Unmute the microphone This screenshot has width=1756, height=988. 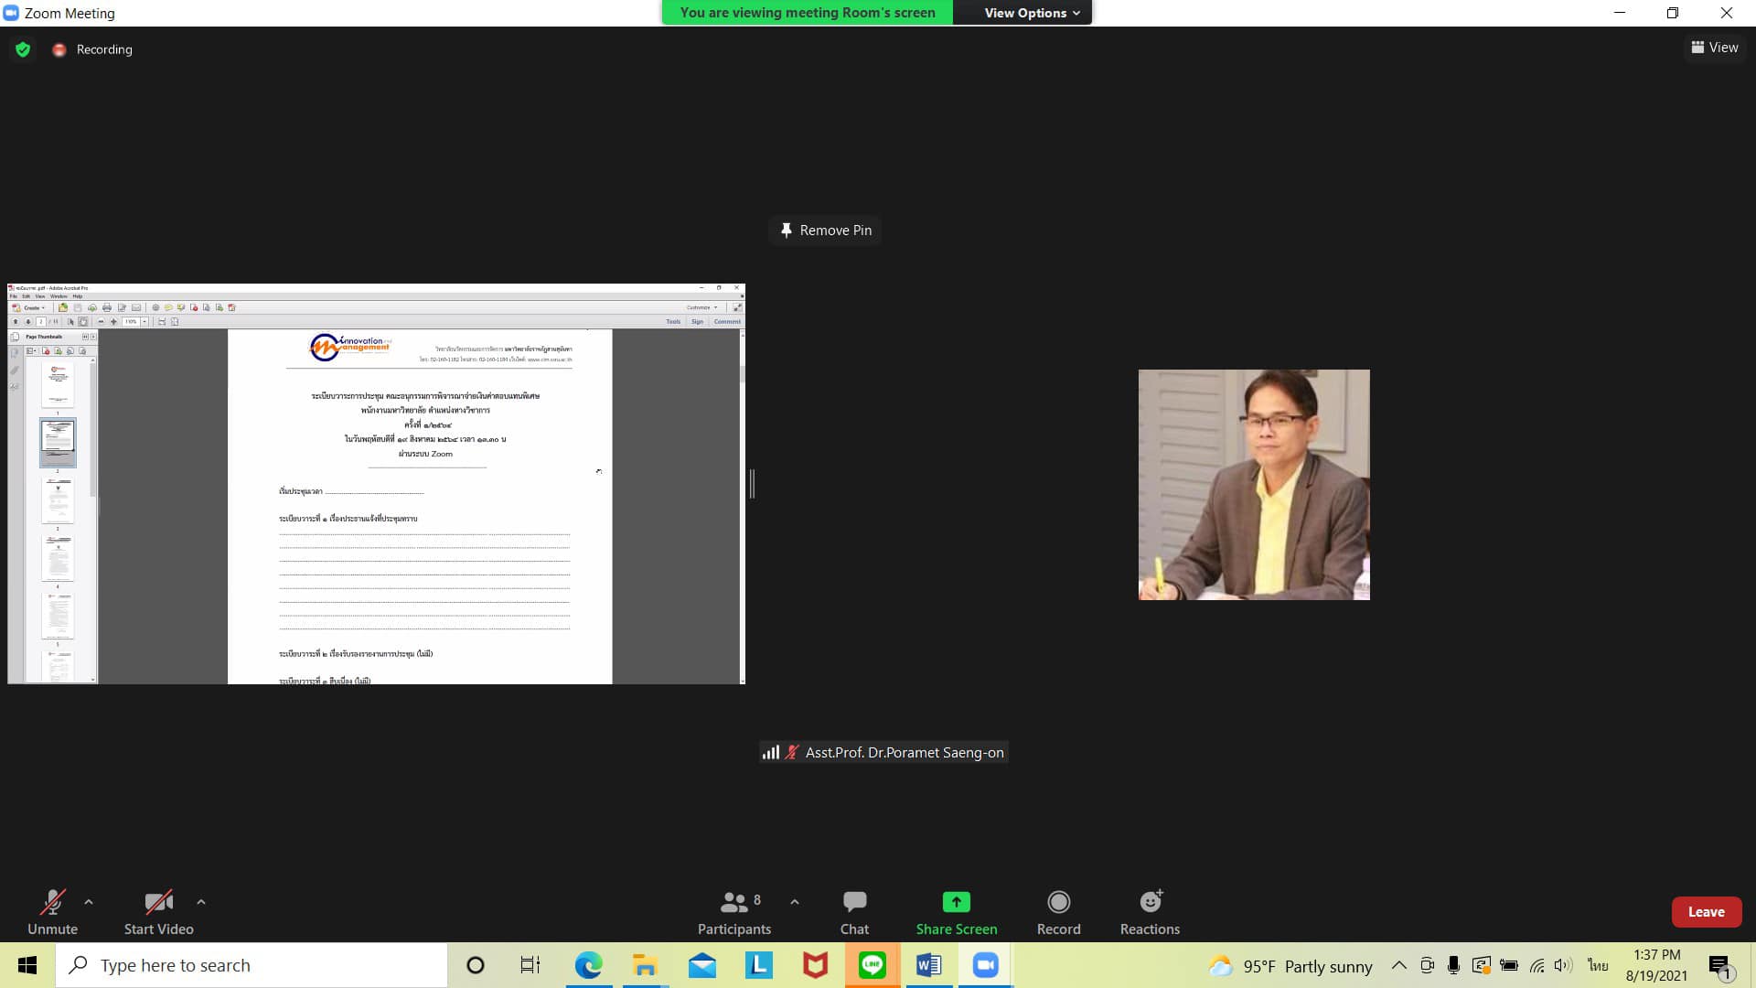click(x=52, y=912)
